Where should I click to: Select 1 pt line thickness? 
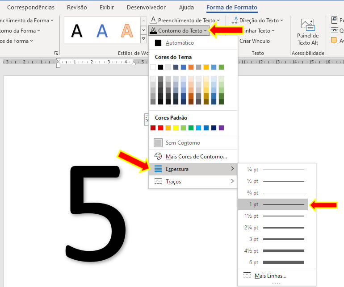[273, 204]
